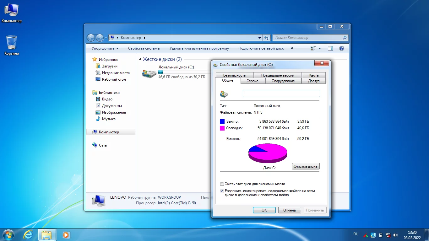Open the Безопасность tab

click(x=234, y=75)
